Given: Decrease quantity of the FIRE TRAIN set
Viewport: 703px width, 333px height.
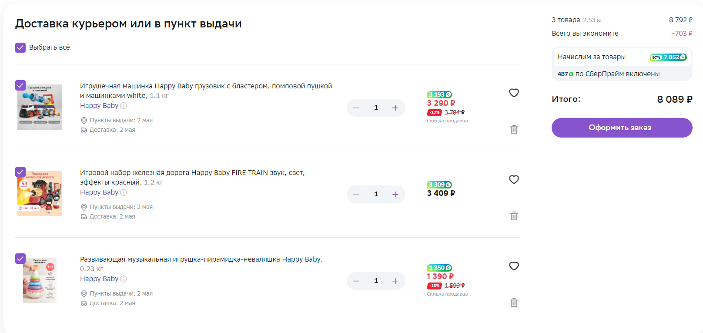Looking at the screenshot, I should [356, 194].
